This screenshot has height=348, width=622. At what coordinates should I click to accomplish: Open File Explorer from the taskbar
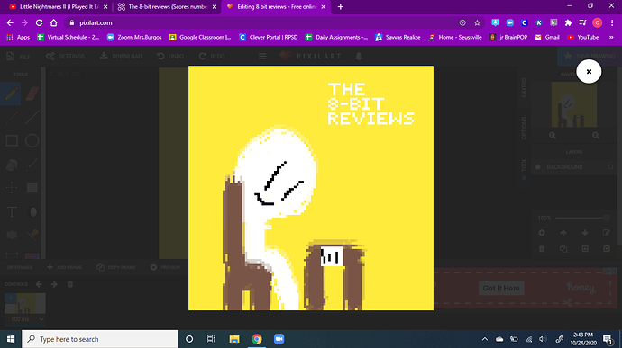[234, 339]
